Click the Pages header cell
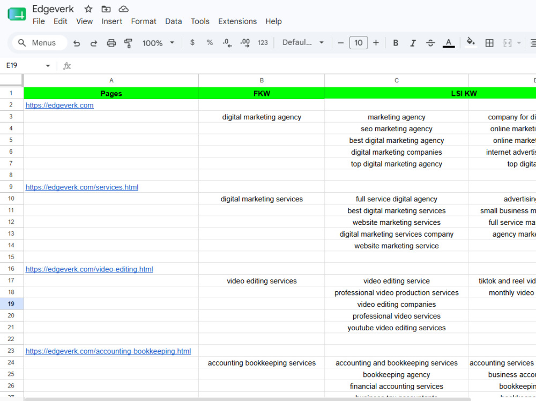 [x=111, y=93]
